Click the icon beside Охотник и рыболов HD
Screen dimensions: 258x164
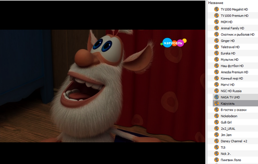coord(216,34)
